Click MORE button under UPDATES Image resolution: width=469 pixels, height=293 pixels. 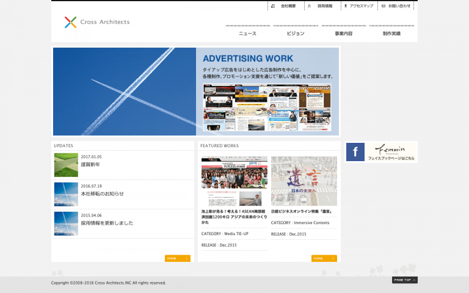tap(178, 258)
